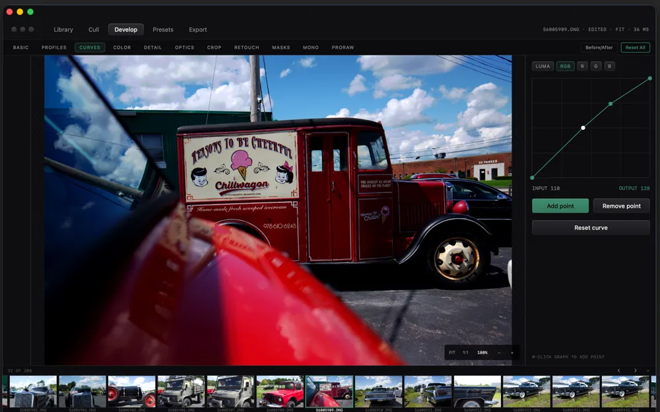
Task: Click the top-right curve endpoint
Action: coord(650,78)
